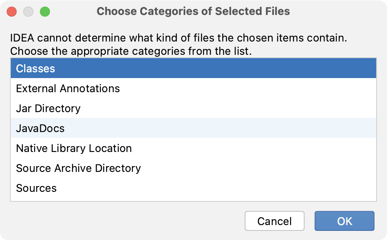The width and height of the screenshot is (387, 240).
Task: Click the Cancel button
Action: tap(275, 221)
